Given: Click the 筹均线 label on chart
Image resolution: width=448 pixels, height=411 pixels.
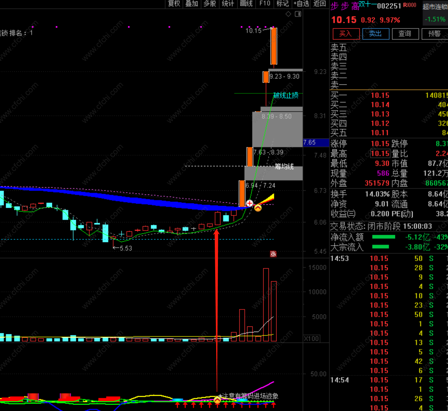Looking at the screenshot, I should coord(284,167).
